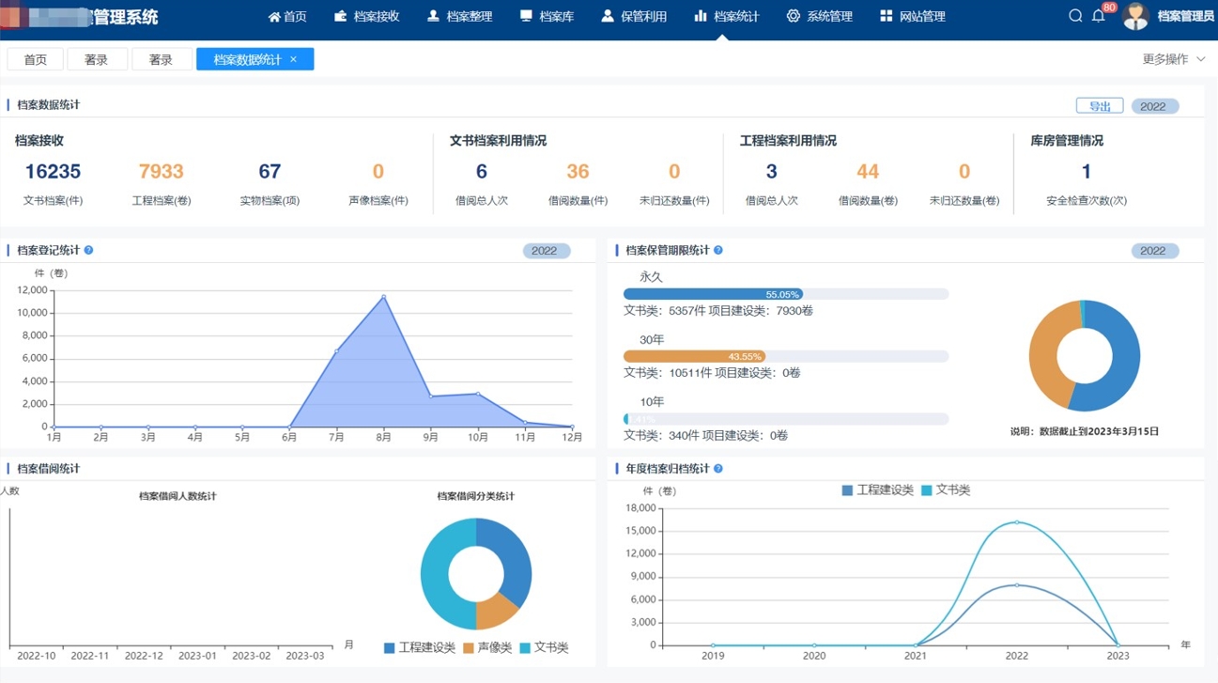Click text 文书类: 10511件 项目建设类: 0卷

pyautogui.click(x=712, y=373)
